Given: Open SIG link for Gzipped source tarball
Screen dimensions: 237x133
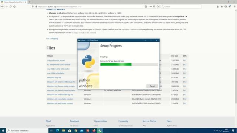Looking at the screenshot, I should [x=184, y=60].
